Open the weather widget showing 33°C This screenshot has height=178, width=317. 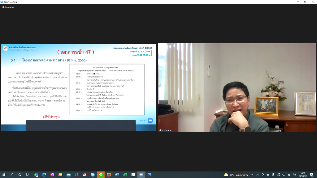click(236, 175)
